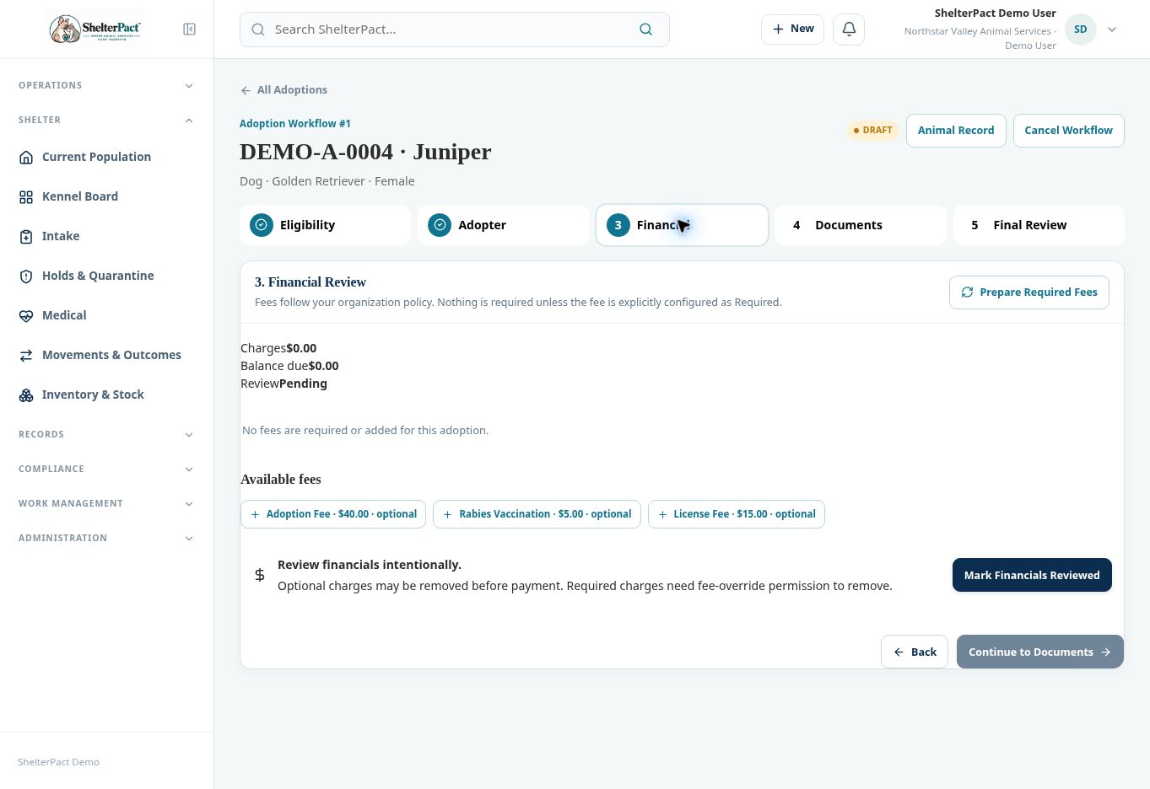The image size is (1150, 789).
Task: Add the optional Rabies Vaccination fee
Action: pos(537,514)
